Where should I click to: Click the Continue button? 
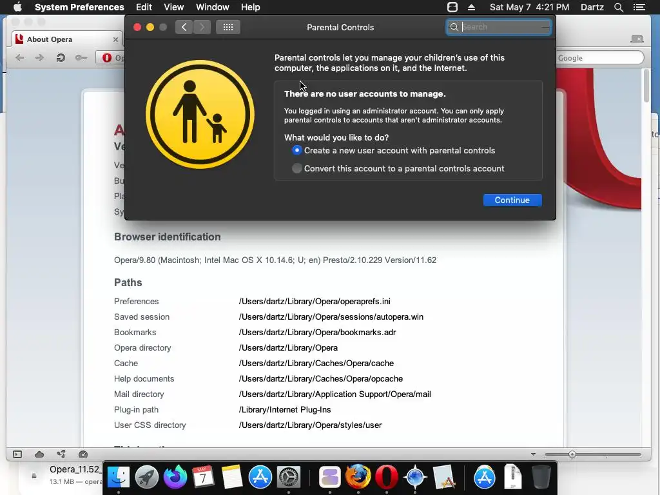click(512, 200)
